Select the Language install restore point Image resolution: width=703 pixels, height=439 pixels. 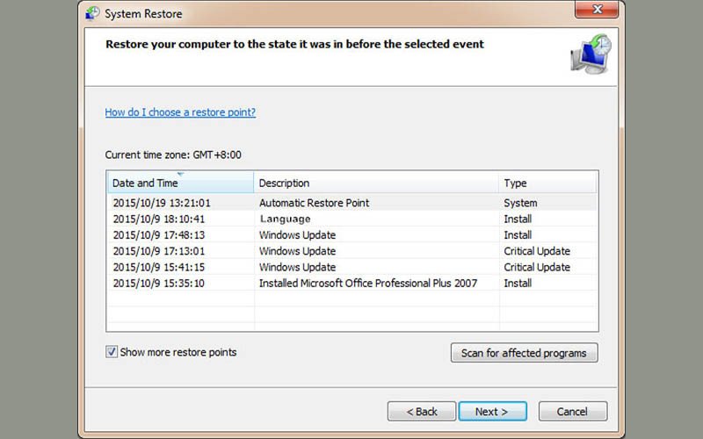tap(285, 219)
